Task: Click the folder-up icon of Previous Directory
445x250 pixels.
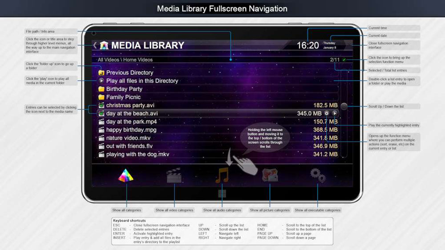Action: click(x=101, y=72)
